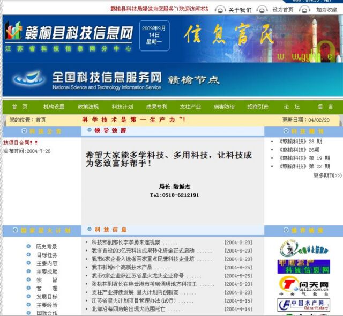This screenshot has height=316, width=343.
Task: Open the 中国水产网 China-Fishery logo
Action: (303, 304)
